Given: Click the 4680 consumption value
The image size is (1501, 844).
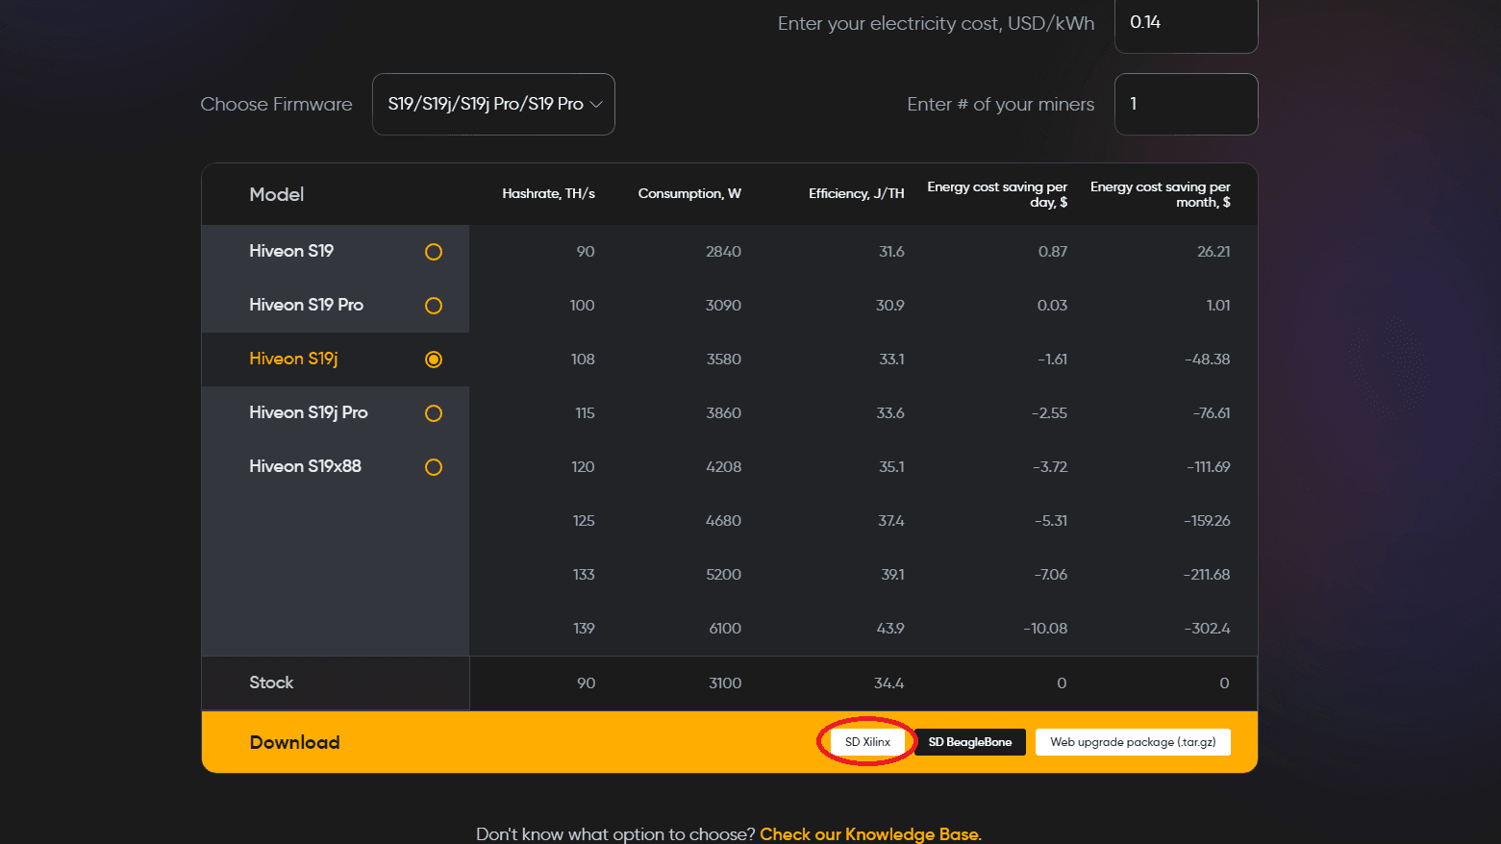Looking at the screenshot, I should [723, 520].
